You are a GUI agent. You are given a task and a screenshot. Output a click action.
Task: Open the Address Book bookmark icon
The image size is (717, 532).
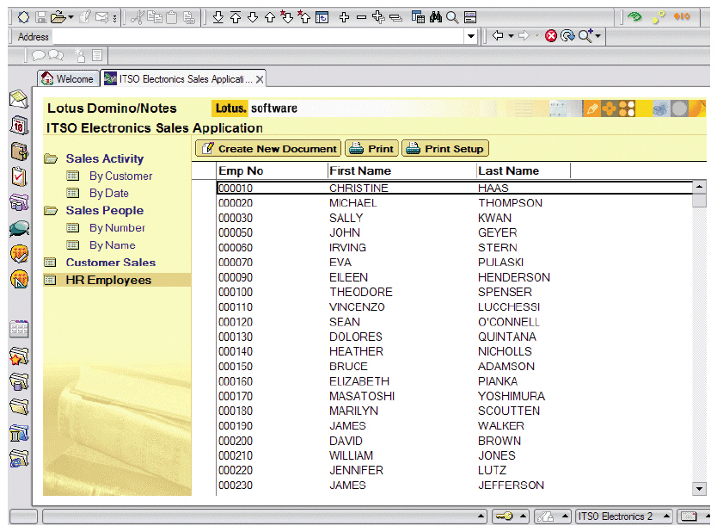pyautogui.click(x=19, y=152)
